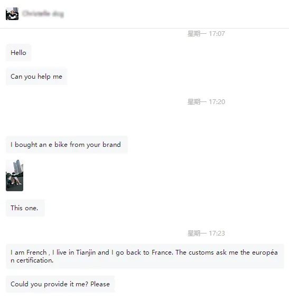Image resolution: width=289 pixels, height=299 pixels.
Task: Click the 'I bought an e bike' message
Action: point(67,145)
